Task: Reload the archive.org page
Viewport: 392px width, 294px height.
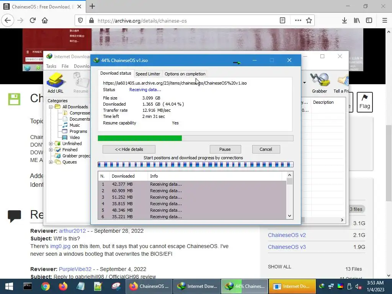Action: [x=33, y=21]
